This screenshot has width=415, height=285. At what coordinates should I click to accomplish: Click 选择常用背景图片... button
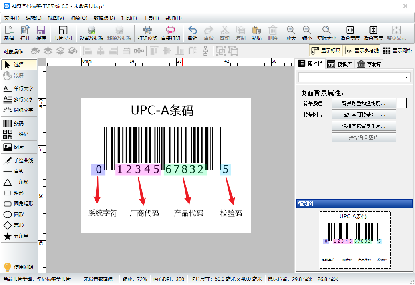coord(364,114)
